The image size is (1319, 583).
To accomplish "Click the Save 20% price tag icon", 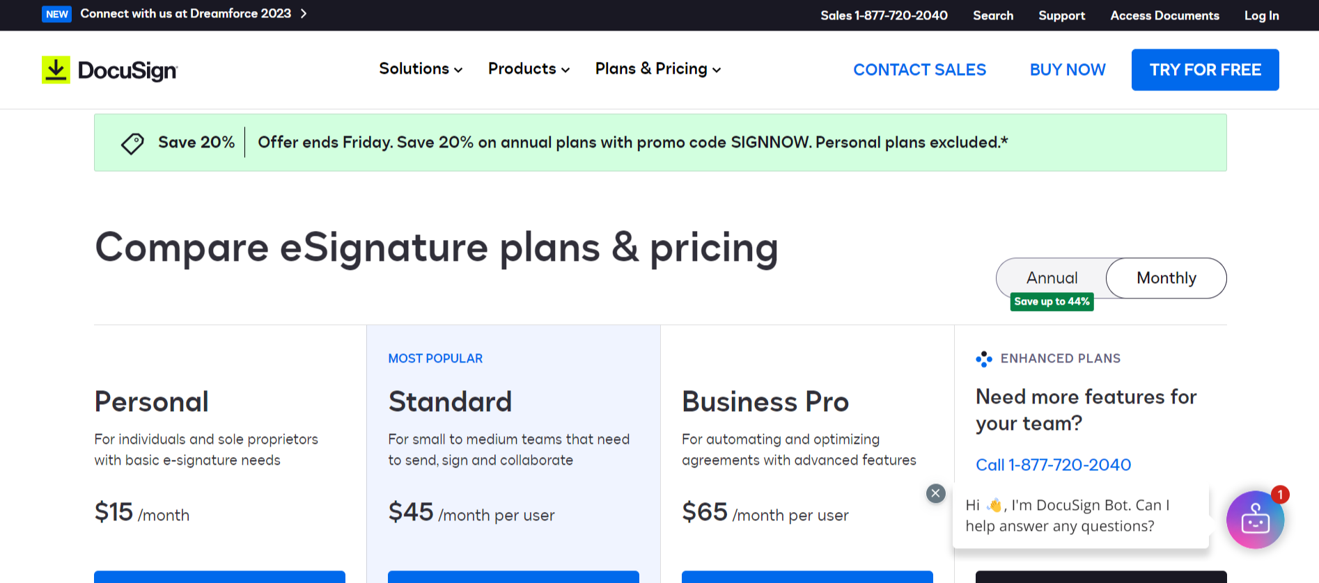I will [132, 143].
